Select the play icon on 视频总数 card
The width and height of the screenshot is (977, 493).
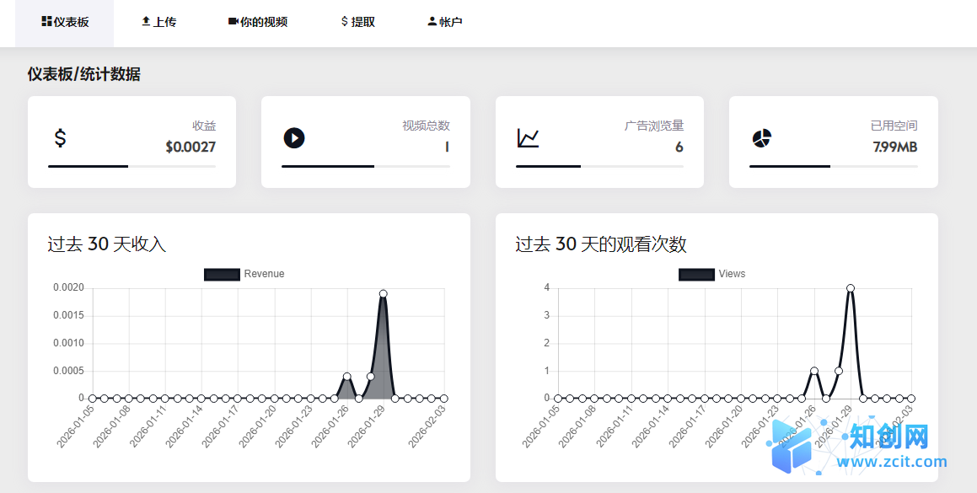point(293,137)
